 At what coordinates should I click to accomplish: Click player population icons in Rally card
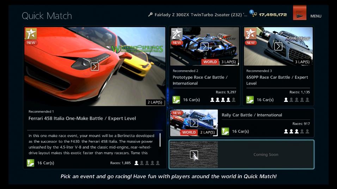296,131
